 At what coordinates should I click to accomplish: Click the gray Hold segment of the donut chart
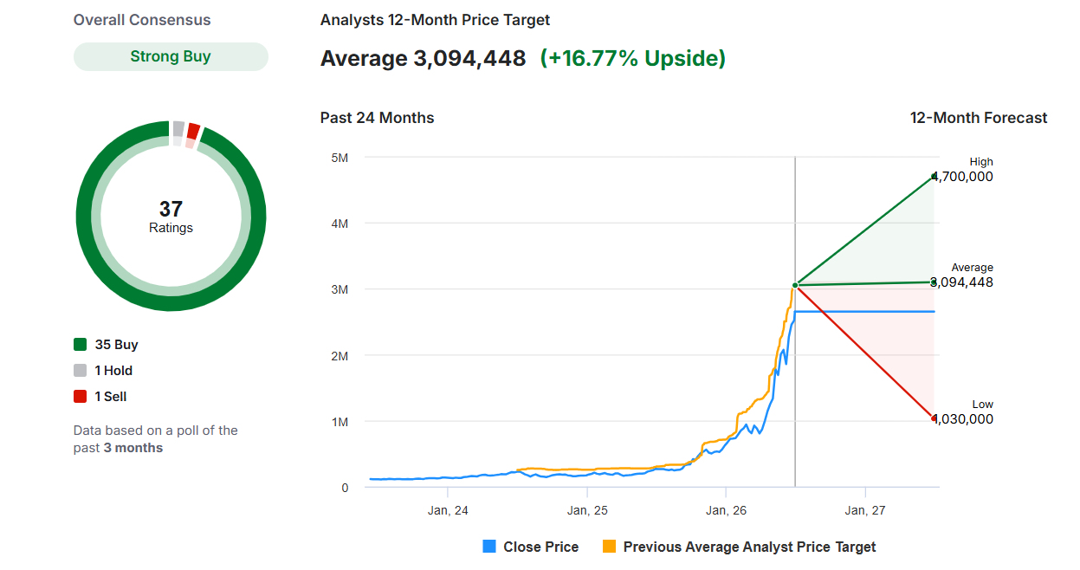coord(178,129)
